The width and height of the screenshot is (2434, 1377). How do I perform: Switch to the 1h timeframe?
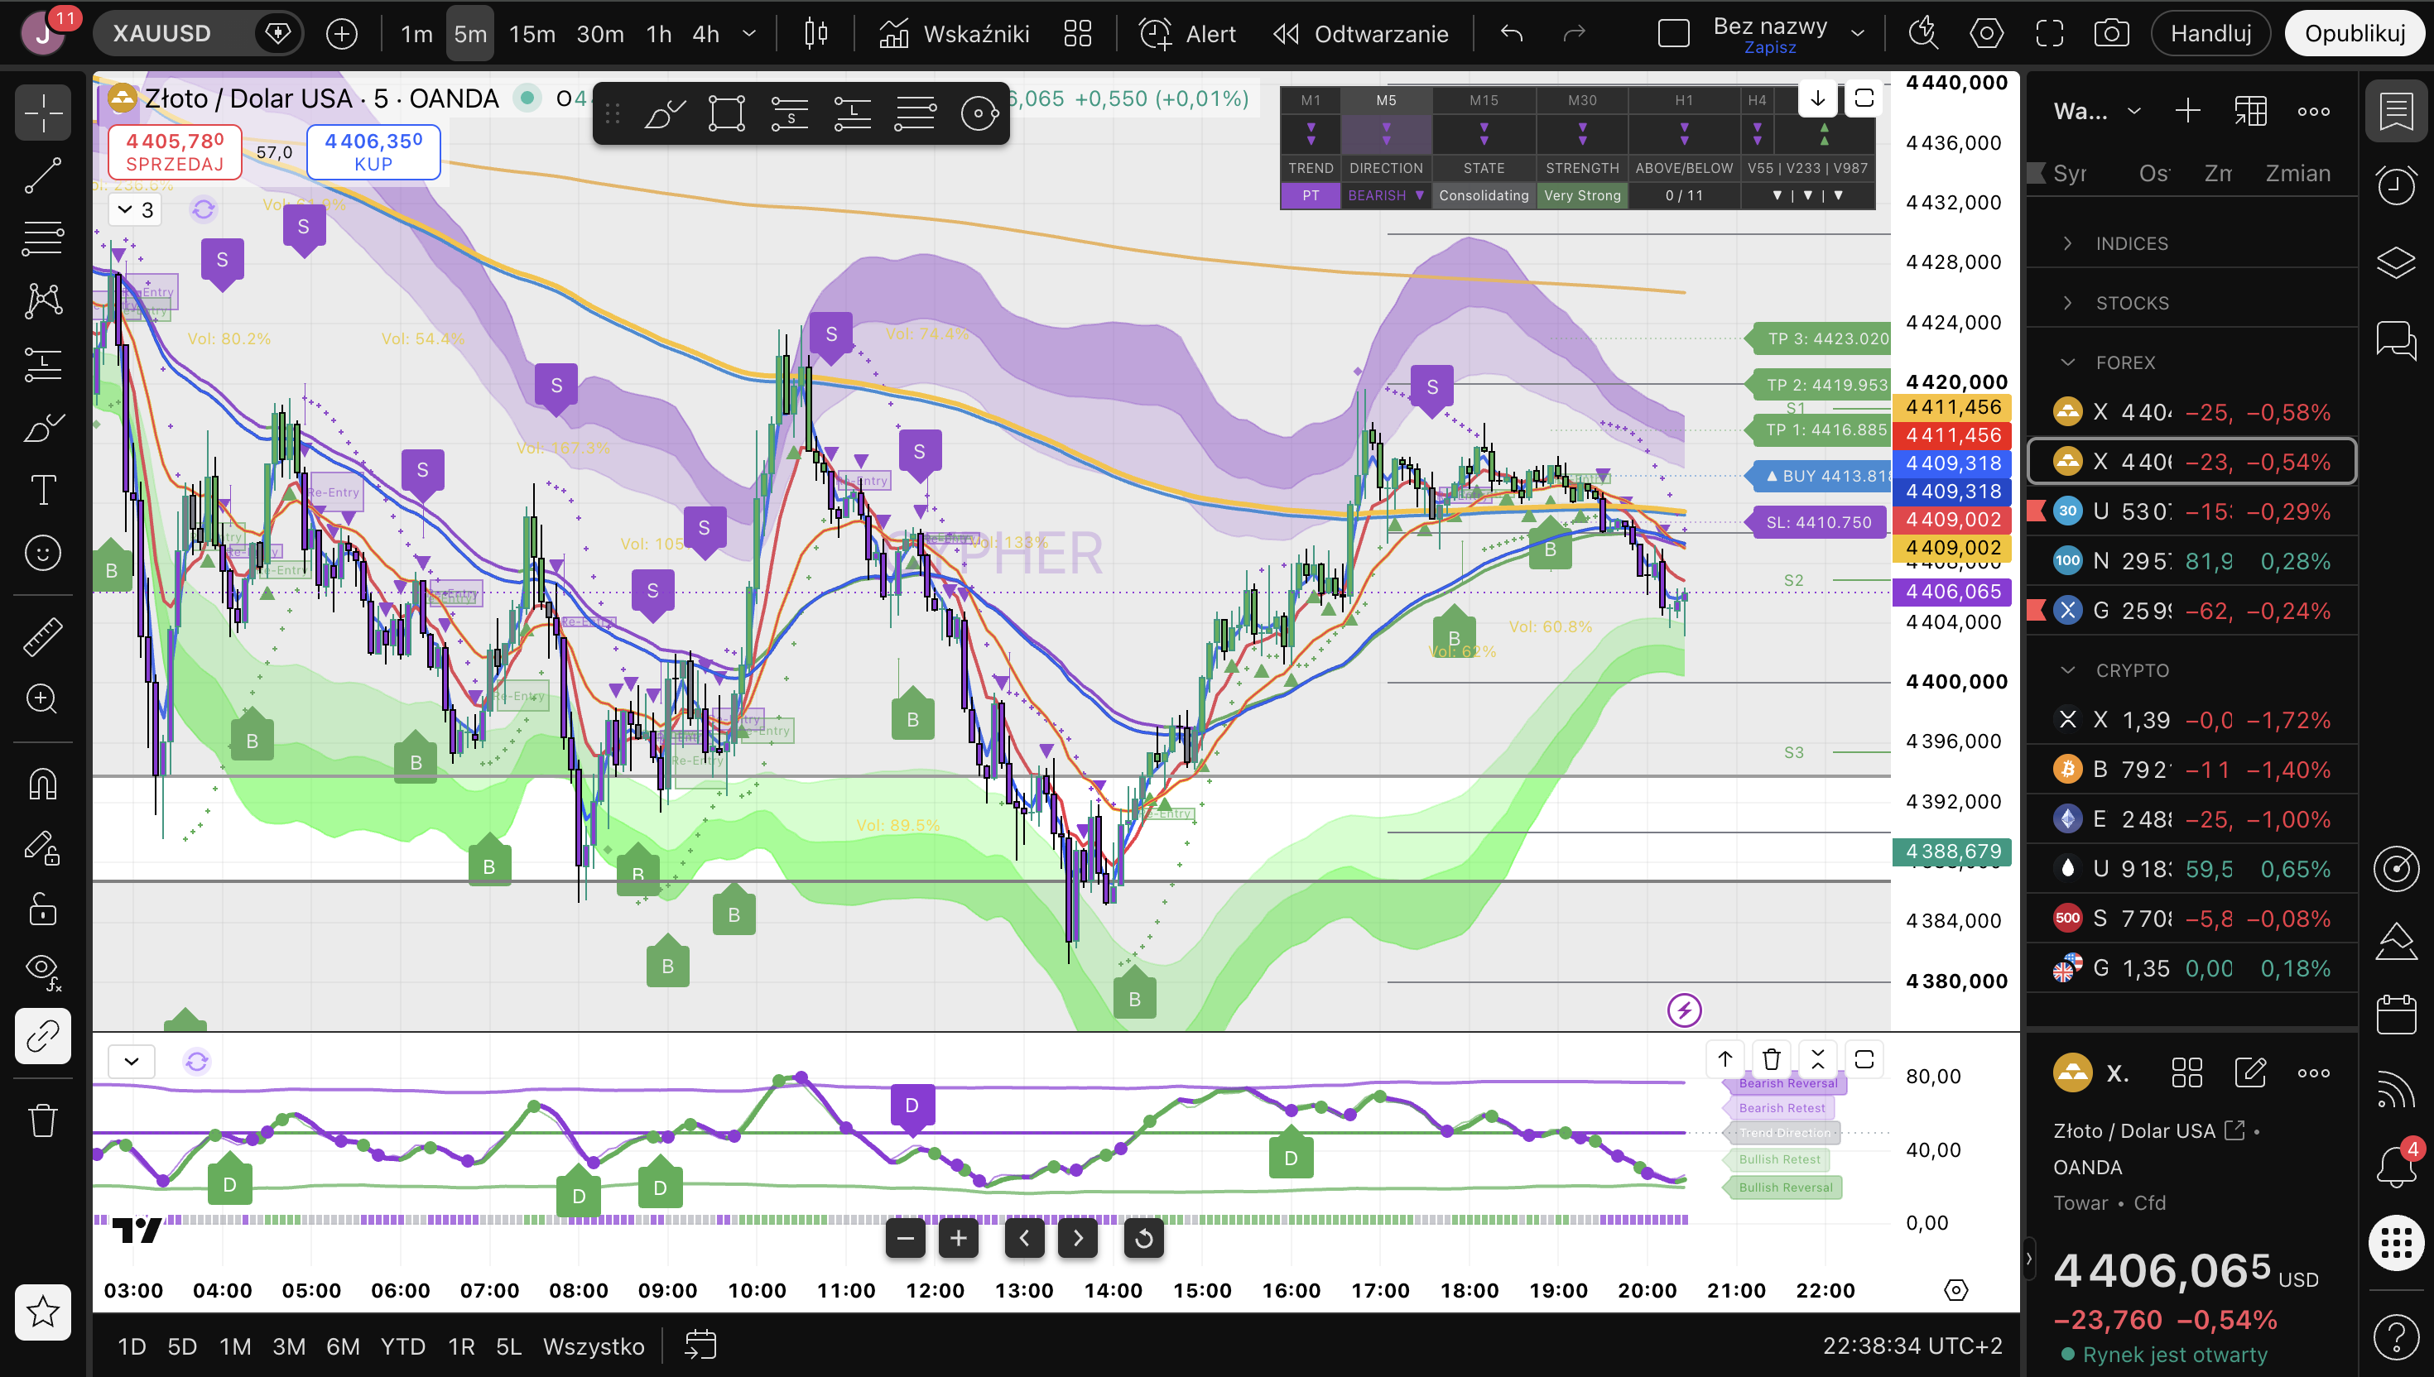point(658,34)
